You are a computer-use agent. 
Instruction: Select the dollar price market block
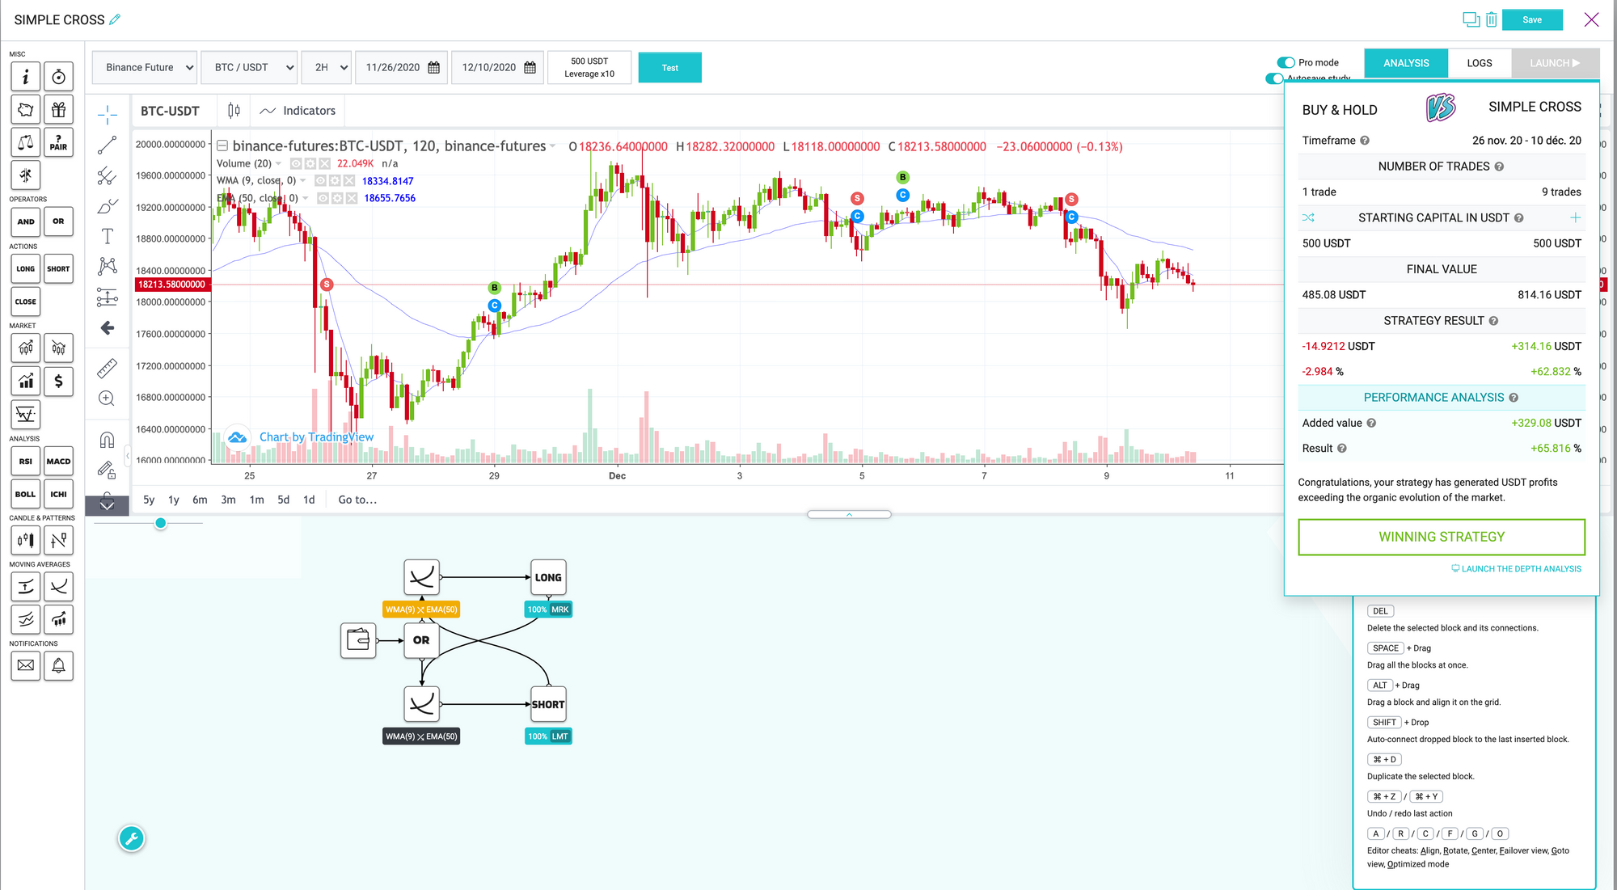(58, 382)
